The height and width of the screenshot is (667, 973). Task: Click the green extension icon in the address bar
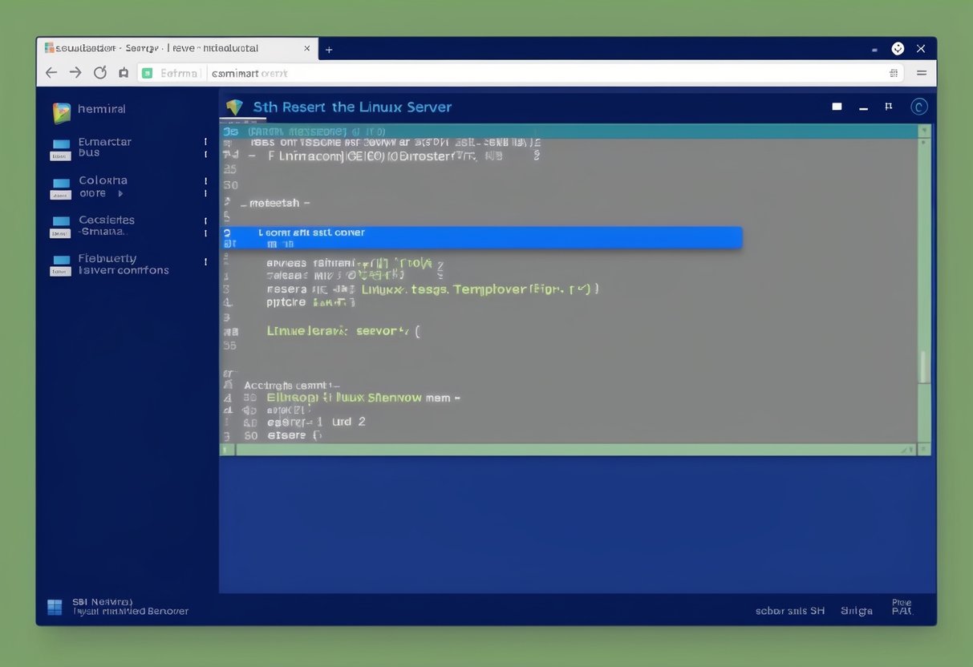pos(147,72)
